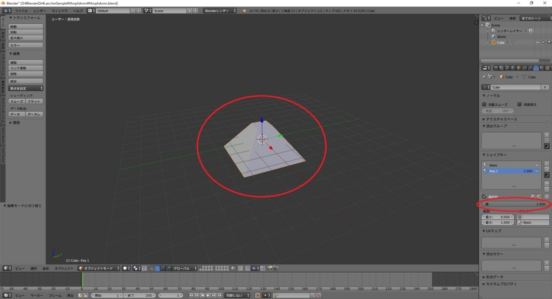Image resolution: width=552 pixels, height=299 pixels.
Task: Toggle Key 1 shape key eye visibility
Action: tap(537, 171)
